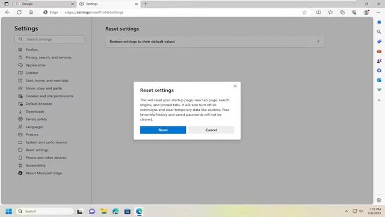Open Accessibility settings section
This screenshot has height=217, width=385.
pyautogui.click(x=35, y=165)
